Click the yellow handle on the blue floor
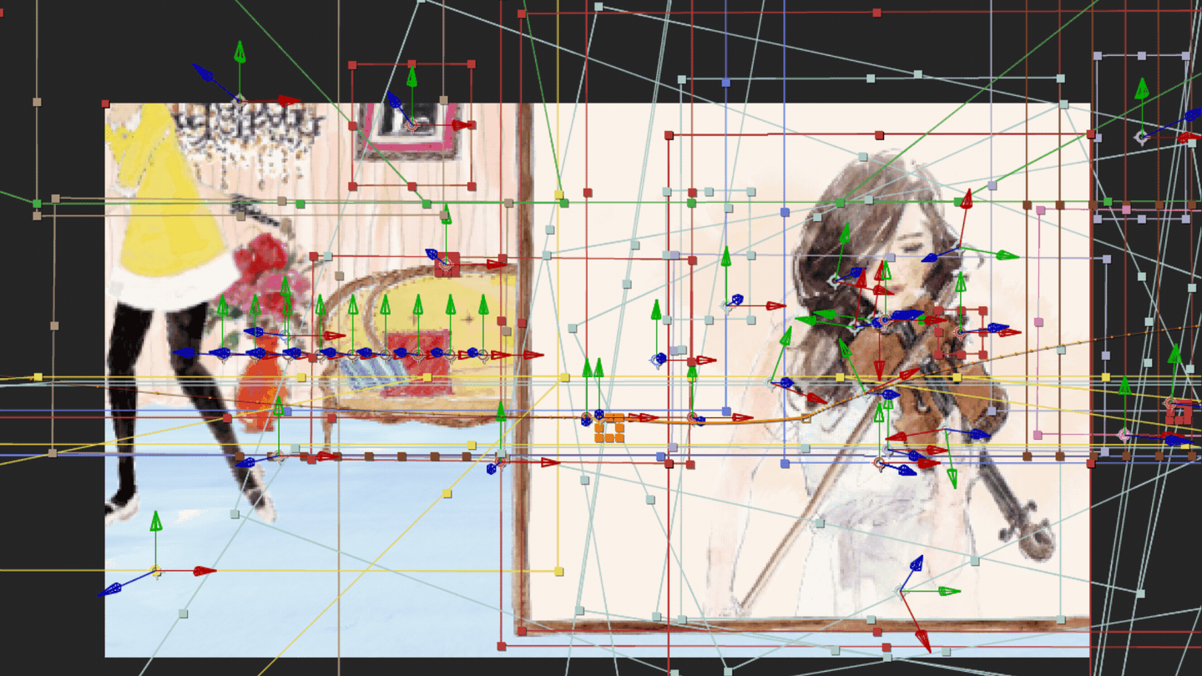 [447, 494]
